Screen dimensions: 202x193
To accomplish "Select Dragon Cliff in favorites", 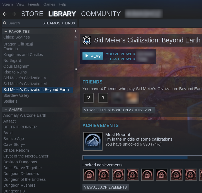I will (x=18, y=44).
